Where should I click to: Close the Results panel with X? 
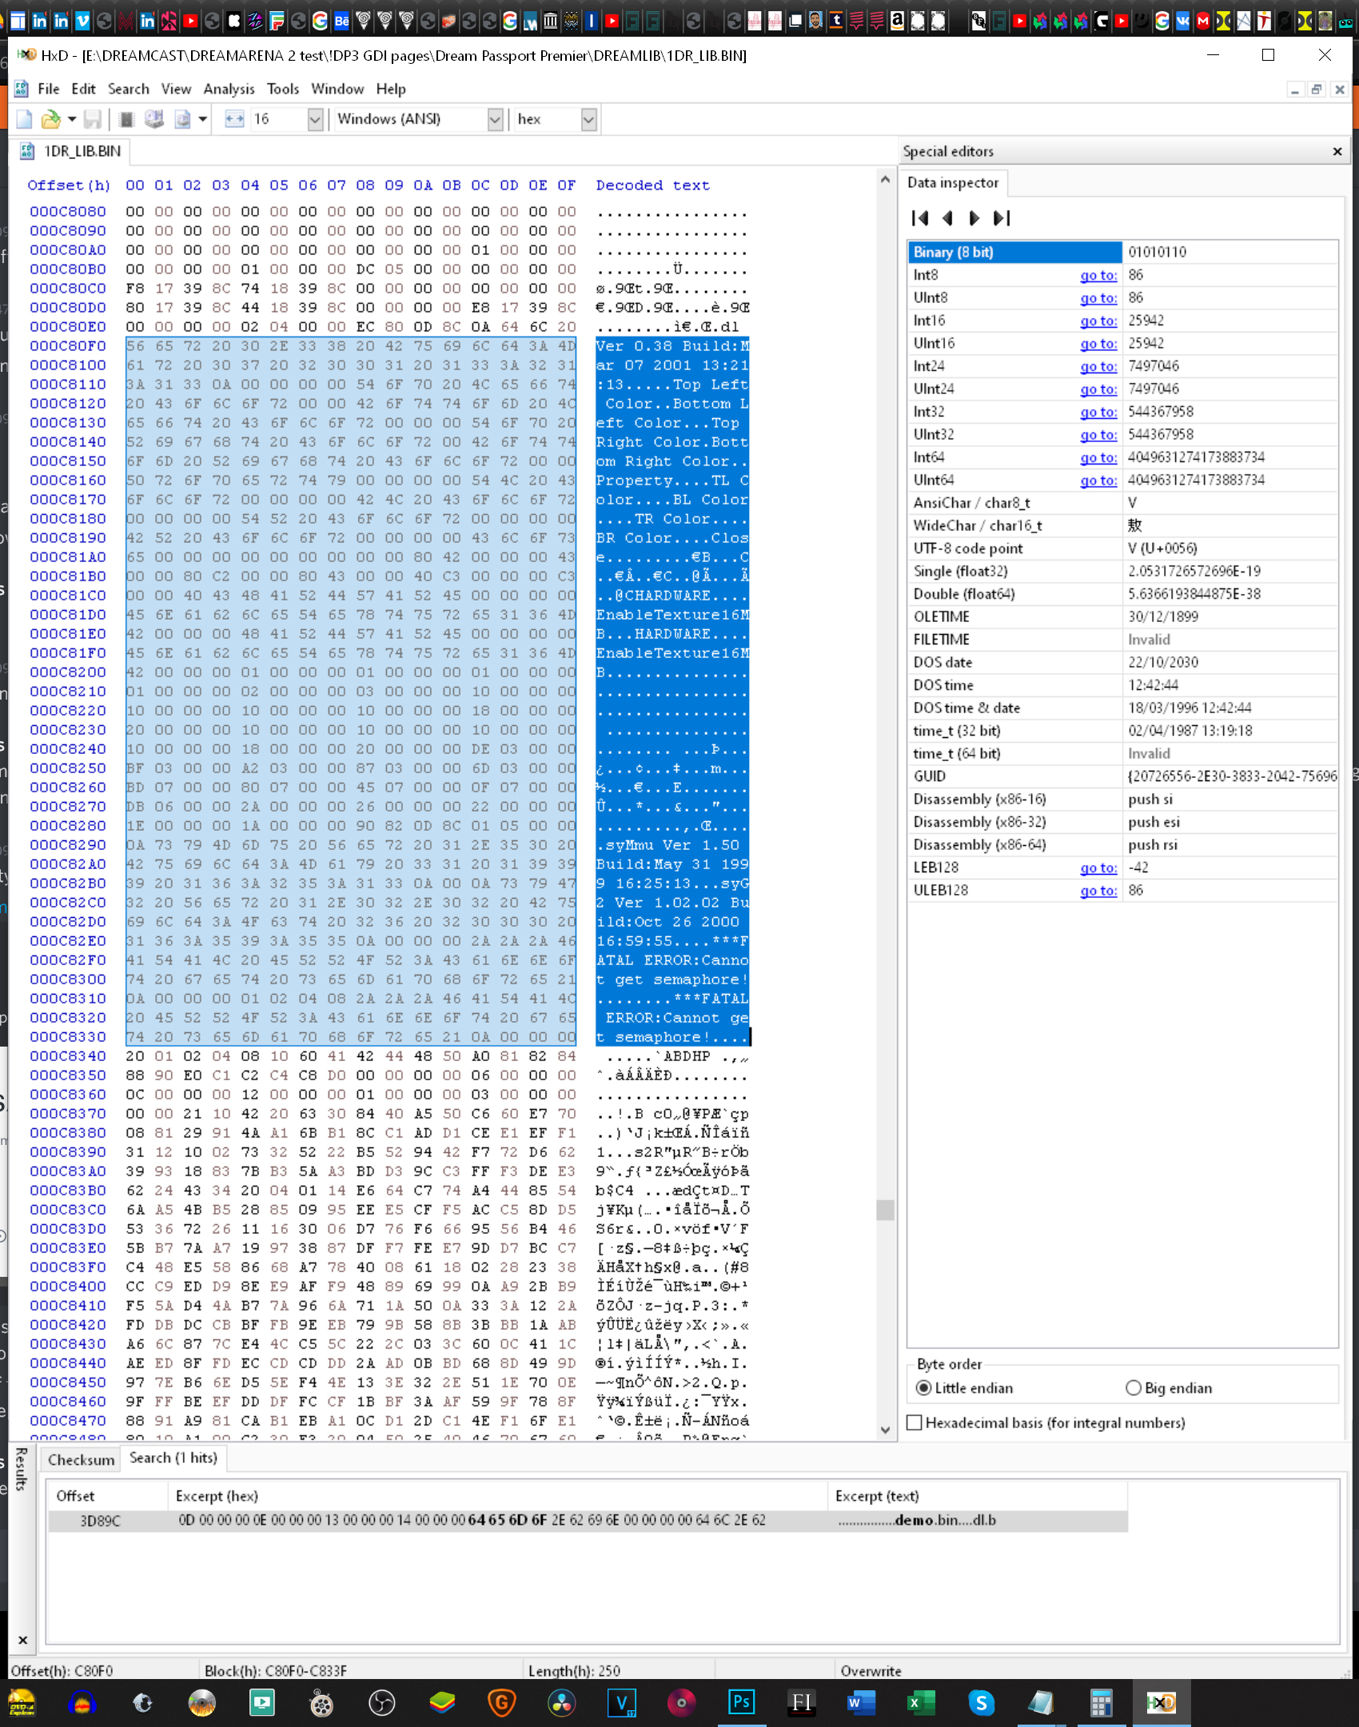tap(22, 1640)
